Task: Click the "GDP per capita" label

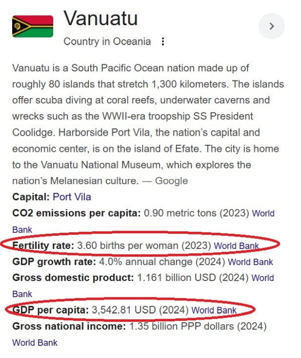Action: pos(50,310)
